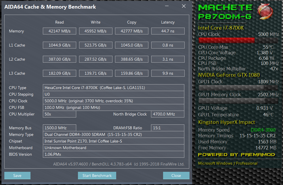Click L2 Cache Latency value 3.1 ns
The image size is (283, 185).
tap(168, 59)
